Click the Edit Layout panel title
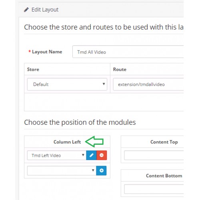Image resolution: width=200 pixels, height=200 pixels. (x=45, y=10)
